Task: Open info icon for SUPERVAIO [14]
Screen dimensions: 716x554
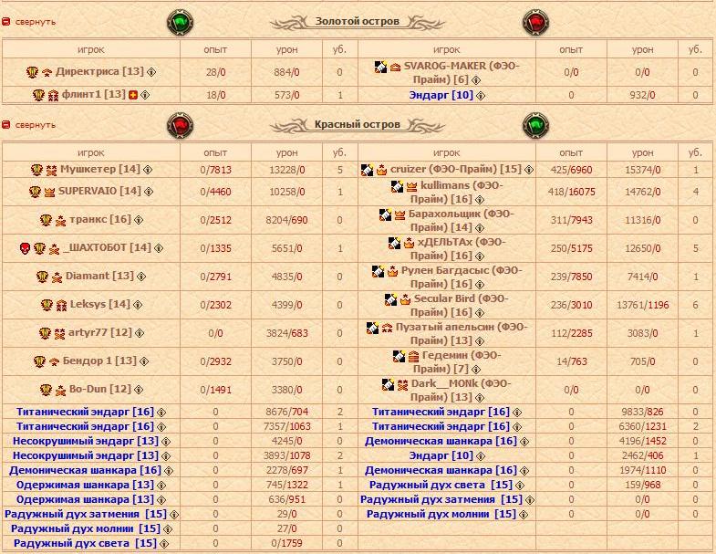Action: tap(149, 192)
